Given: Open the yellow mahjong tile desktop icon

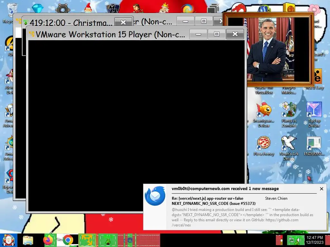Looking at the screenshot, I should point(289,8).
